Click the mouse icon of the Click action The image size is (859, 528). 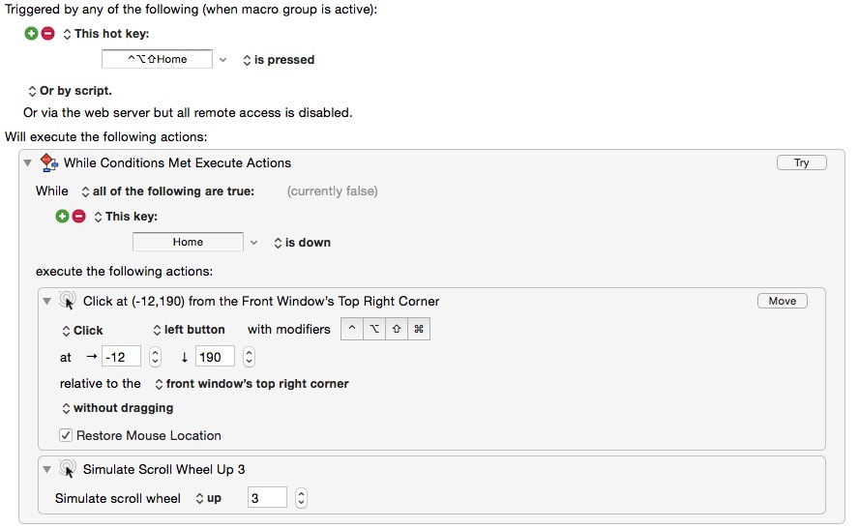click(x=68, y=301)
